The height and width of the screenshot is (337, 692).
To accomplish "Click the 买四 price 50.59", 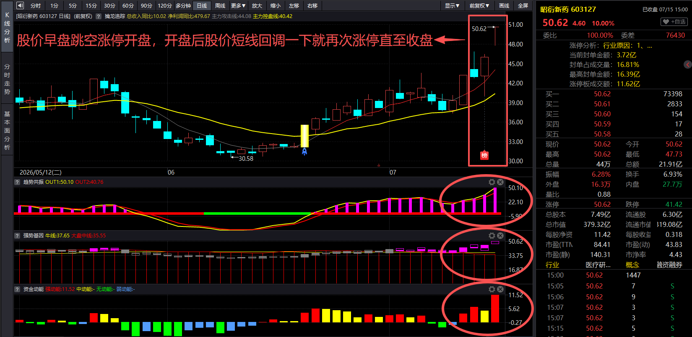I will [602, 124].
